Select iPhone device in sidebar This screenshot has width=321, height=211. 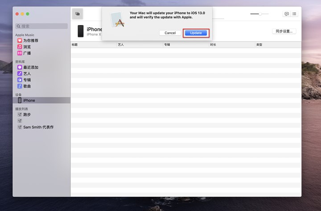tap(41, 101)
